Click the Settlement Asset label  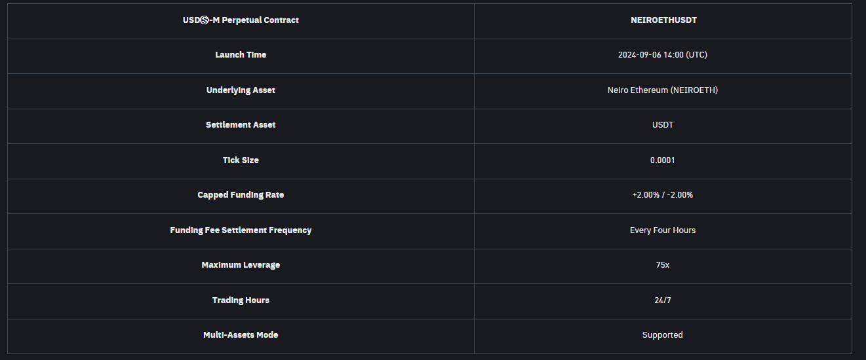(x=241, y=125)
